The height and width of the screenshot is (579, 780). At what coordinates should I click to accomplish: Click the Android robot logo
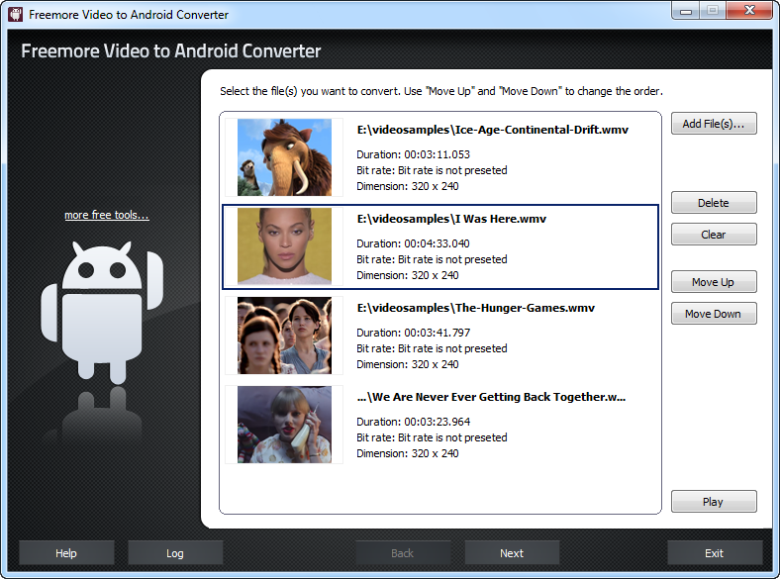pyautogui.click(x=102, y=313)
